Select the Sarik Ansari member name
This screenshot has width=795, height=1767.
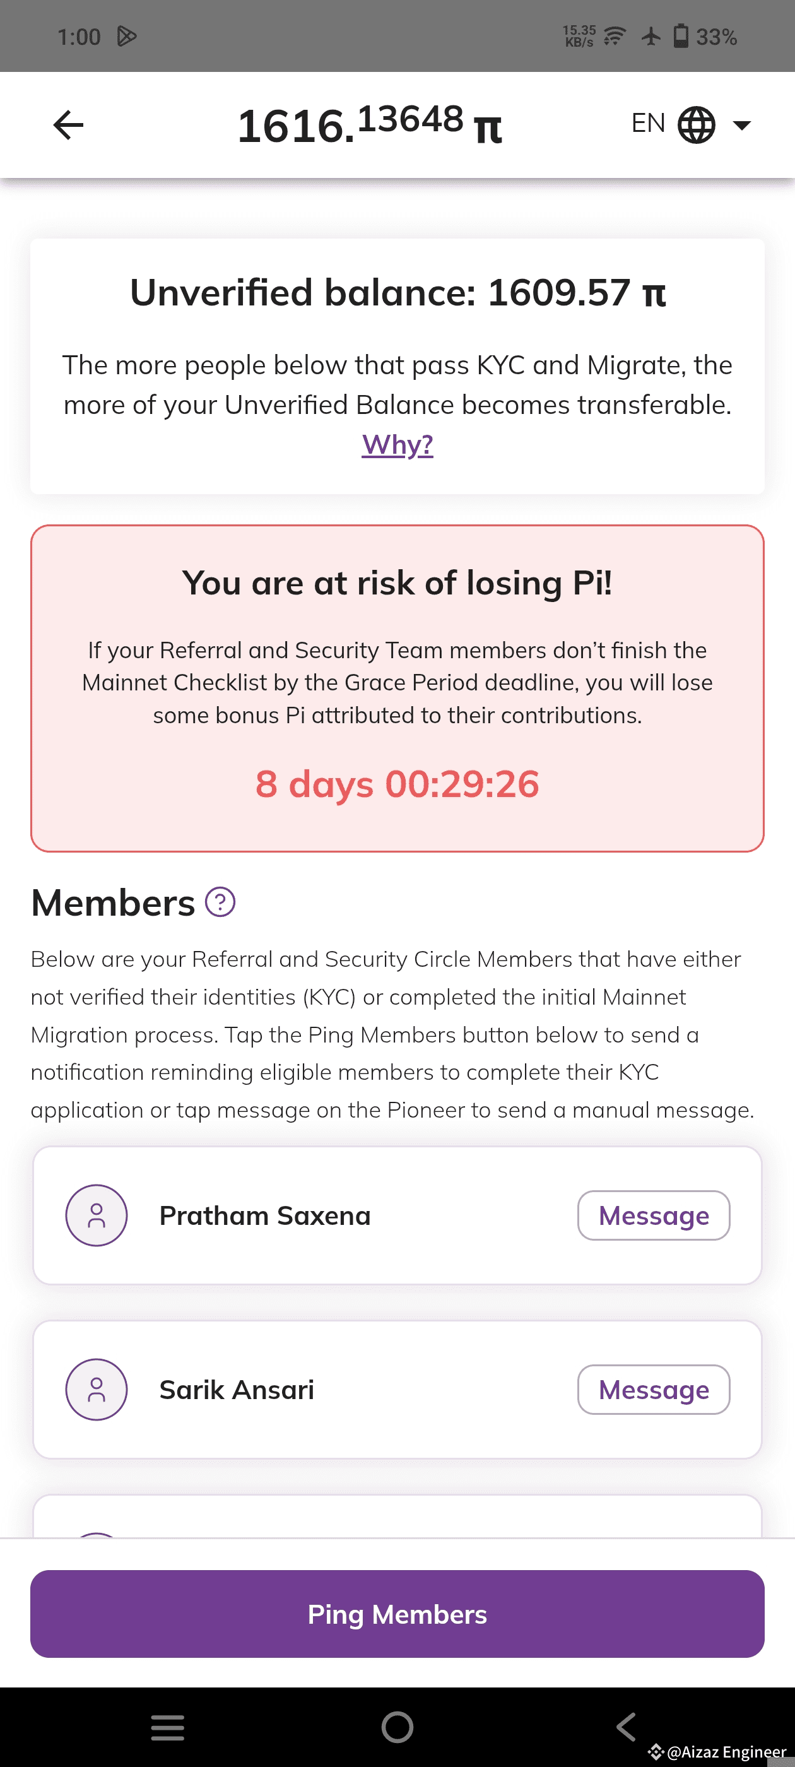pos(237,1390)
